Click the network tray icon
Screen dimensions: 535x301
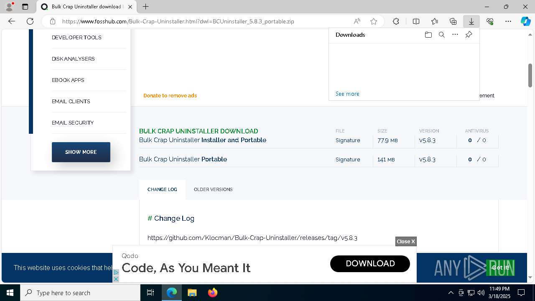[x=471, y=293]
